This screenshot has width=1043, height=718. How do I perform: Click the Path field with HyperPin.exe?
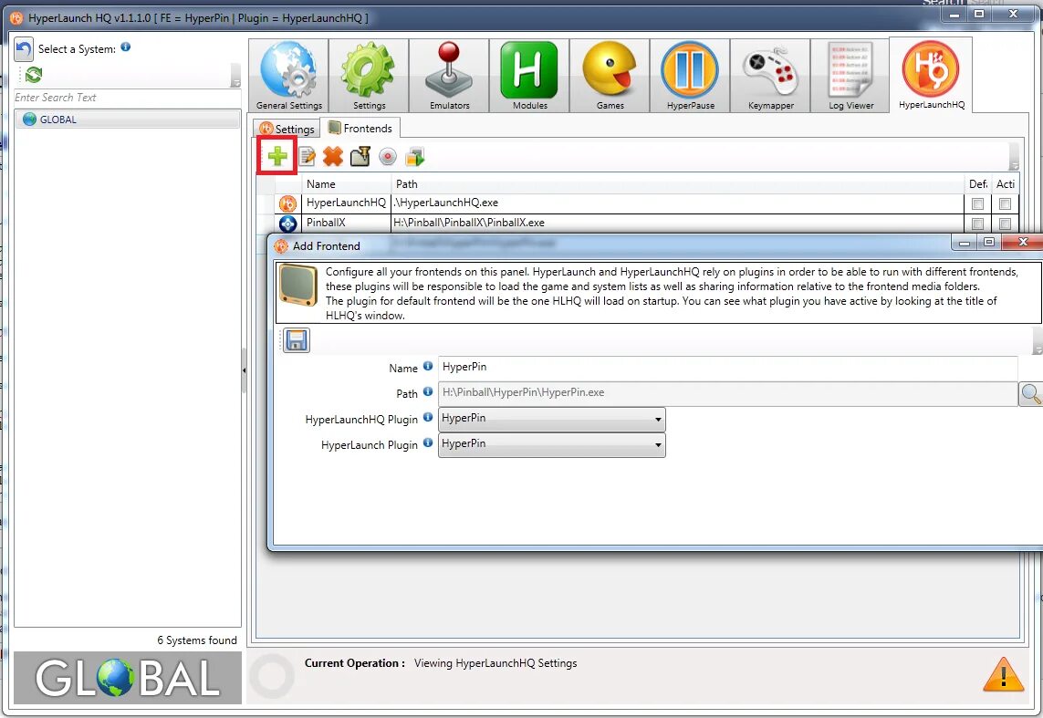tap(727, 393)
